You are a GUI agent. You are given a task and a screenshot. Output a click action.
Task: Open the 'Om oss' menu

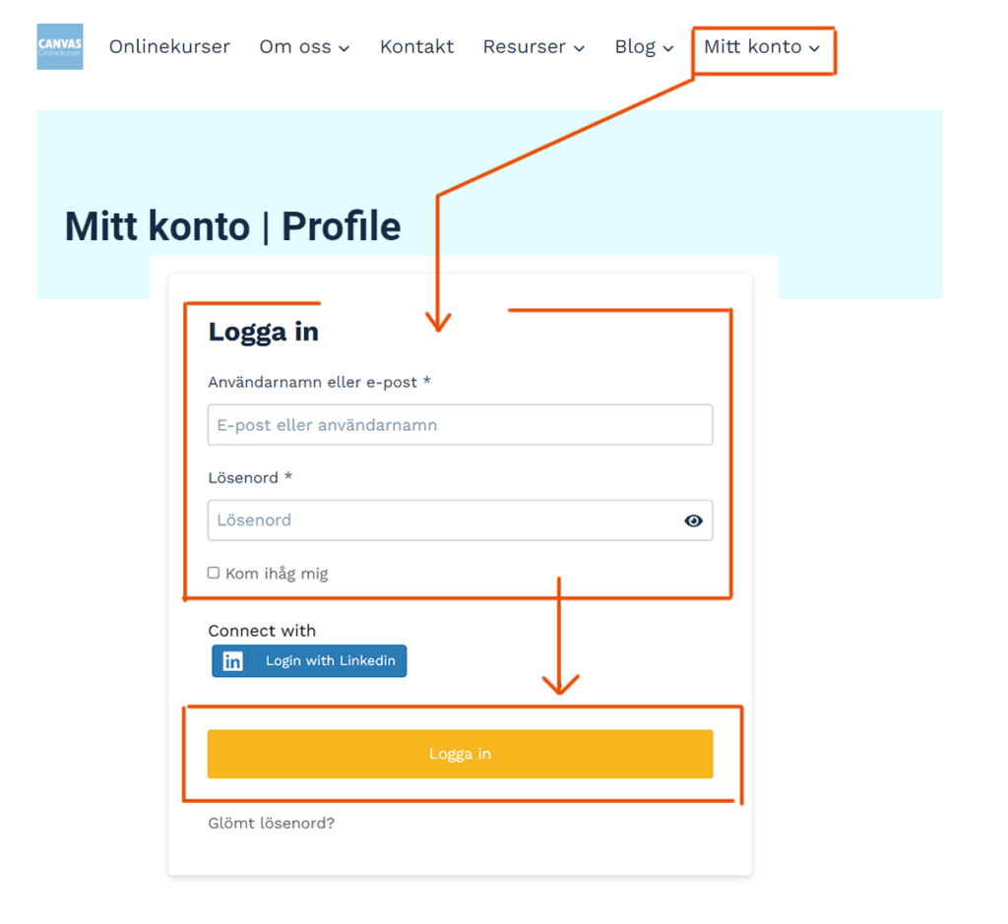pos(295,46)
